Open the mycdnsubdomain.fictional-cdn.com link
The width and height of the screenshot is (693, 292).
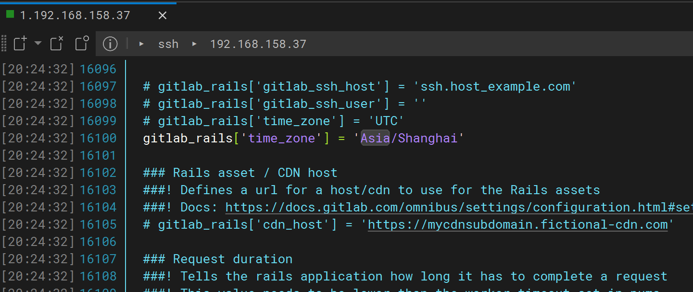point(518,224)
